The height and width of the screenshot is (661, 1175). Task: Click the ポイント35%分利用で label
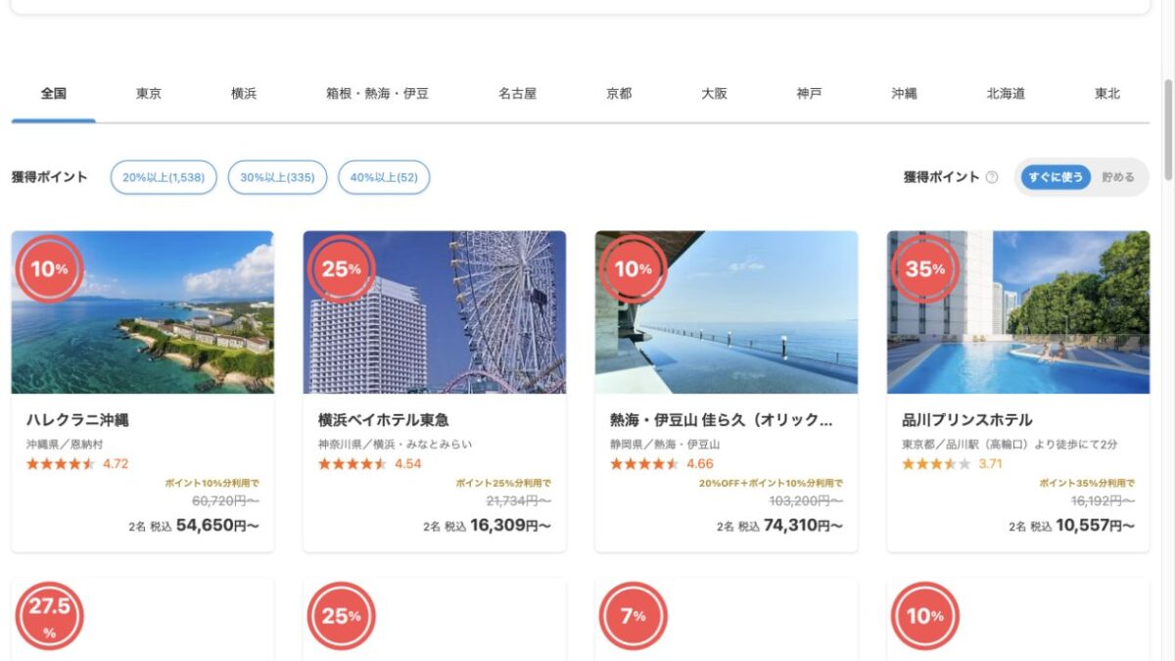pyautogui.click(x=1087, y=484)
